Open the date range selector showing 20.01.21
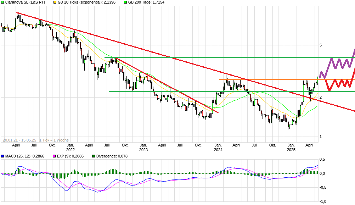 pos(20,140)
